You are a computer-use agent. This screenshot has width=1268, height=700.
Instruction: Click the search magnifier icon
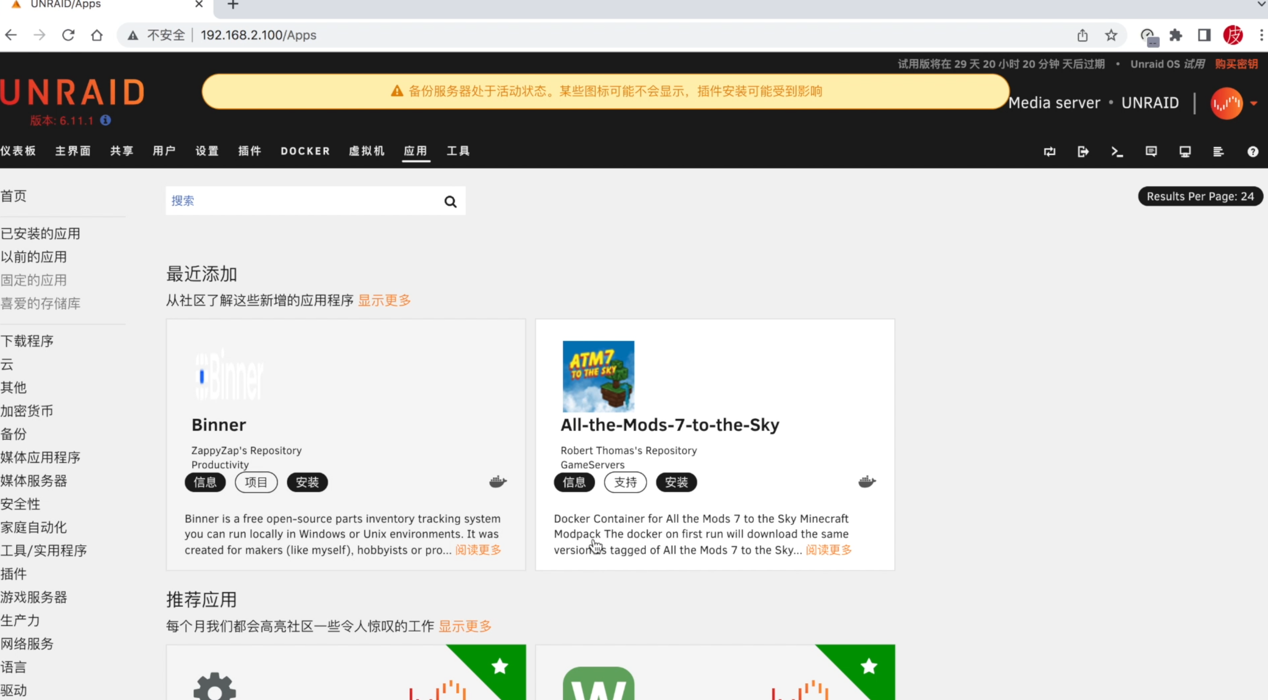[x=450, y=201]
